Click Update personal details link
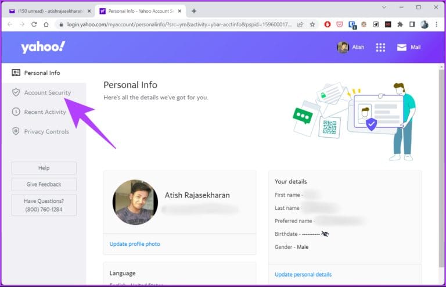The height and width of the screenshot is (287, 446). (303, 274)
